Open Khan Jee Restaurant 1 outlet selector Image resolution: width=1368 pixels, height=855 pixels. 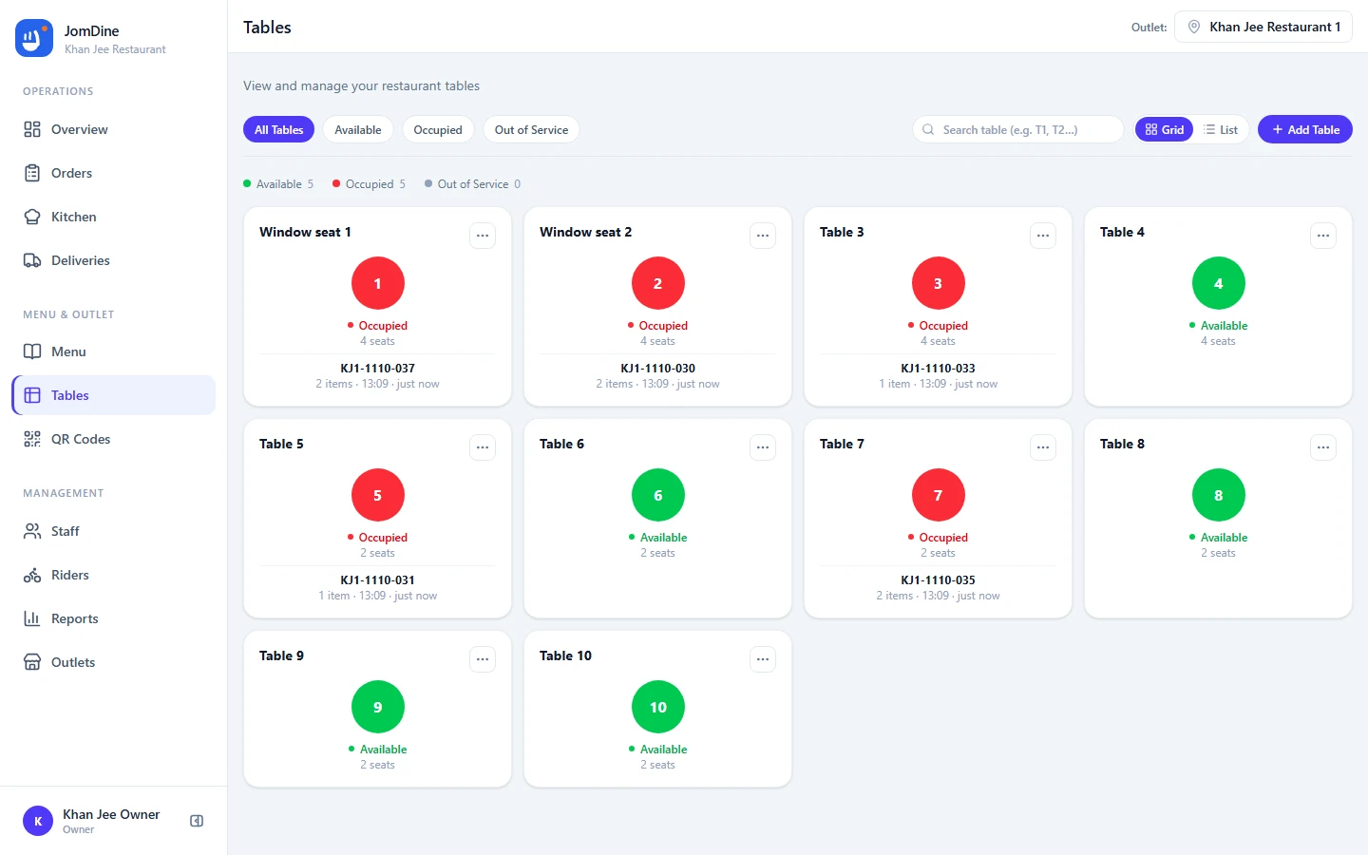[x=1263, y=27]
